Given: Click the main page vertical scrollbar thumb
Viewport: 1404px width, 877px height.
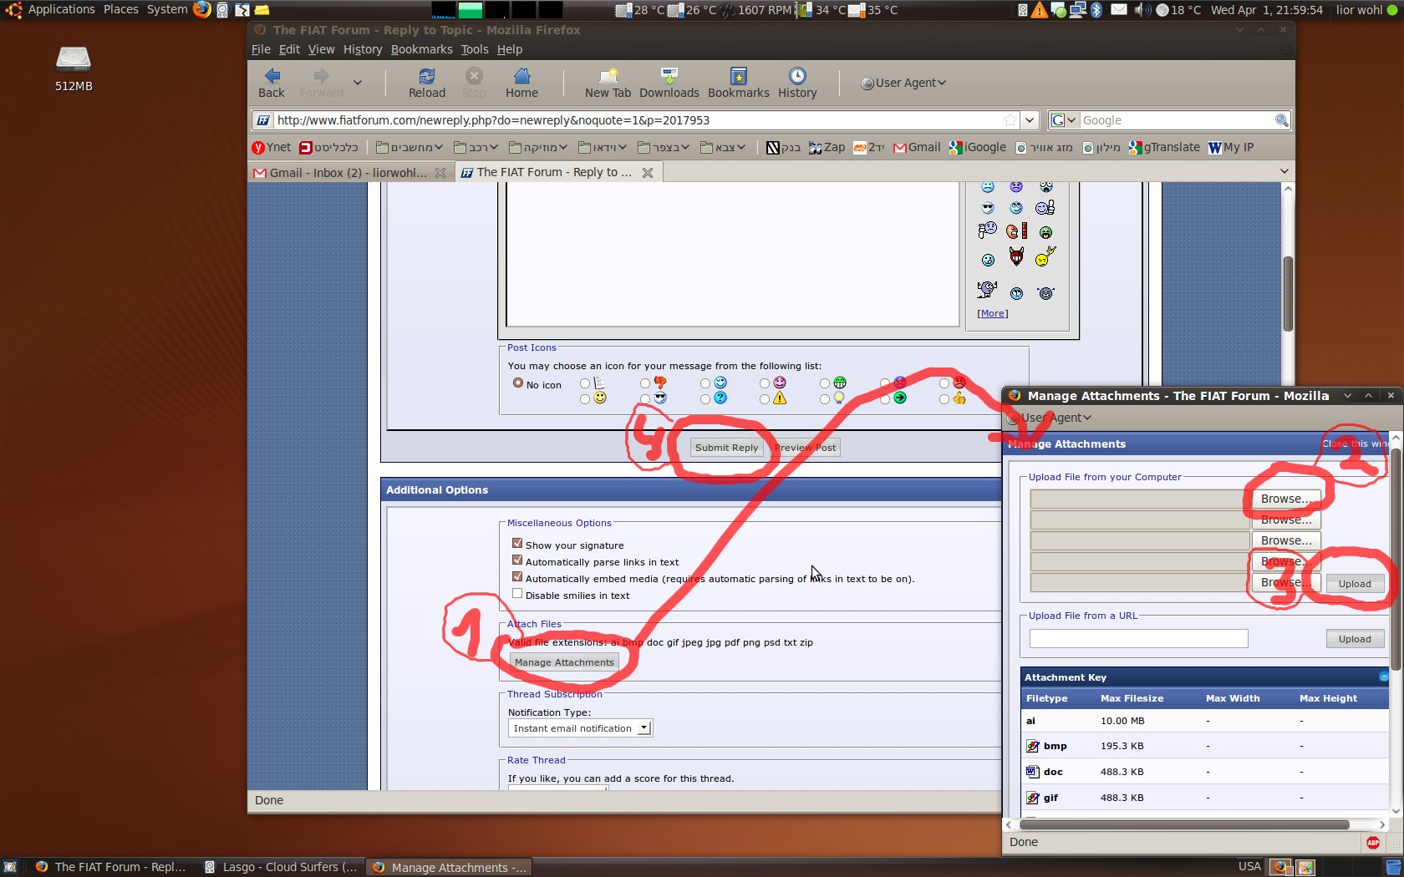Looking at the screenshot, I should [x=1288, y=293].
